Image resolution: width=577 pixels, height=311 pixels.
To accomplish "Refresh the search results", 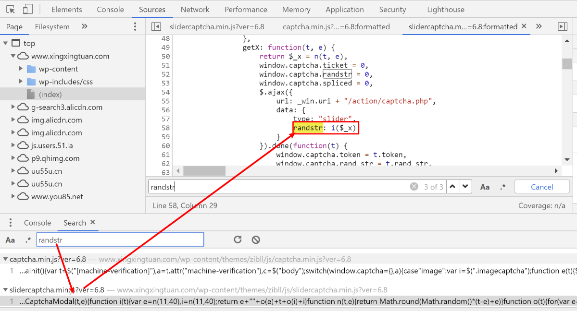I will click(x=238, y=239).
